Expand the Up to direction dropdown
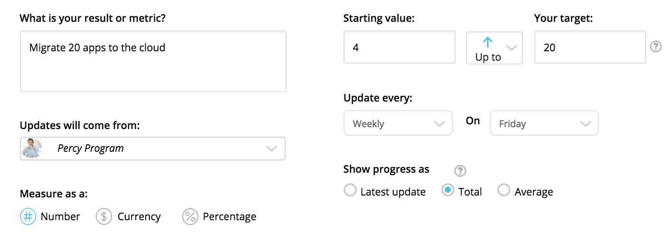The image size is (671, 243). [511, 47]
